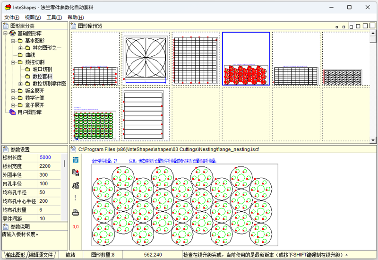Click the flange_nesting.iscf file path text
The image size is (378, 260).
[x=168, y=149]
